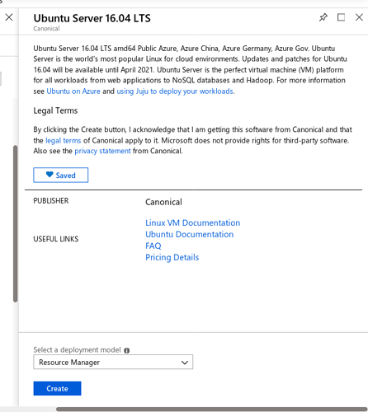Open Ubuntu Documentation link
368x412 pixels.
coord(190,234)
